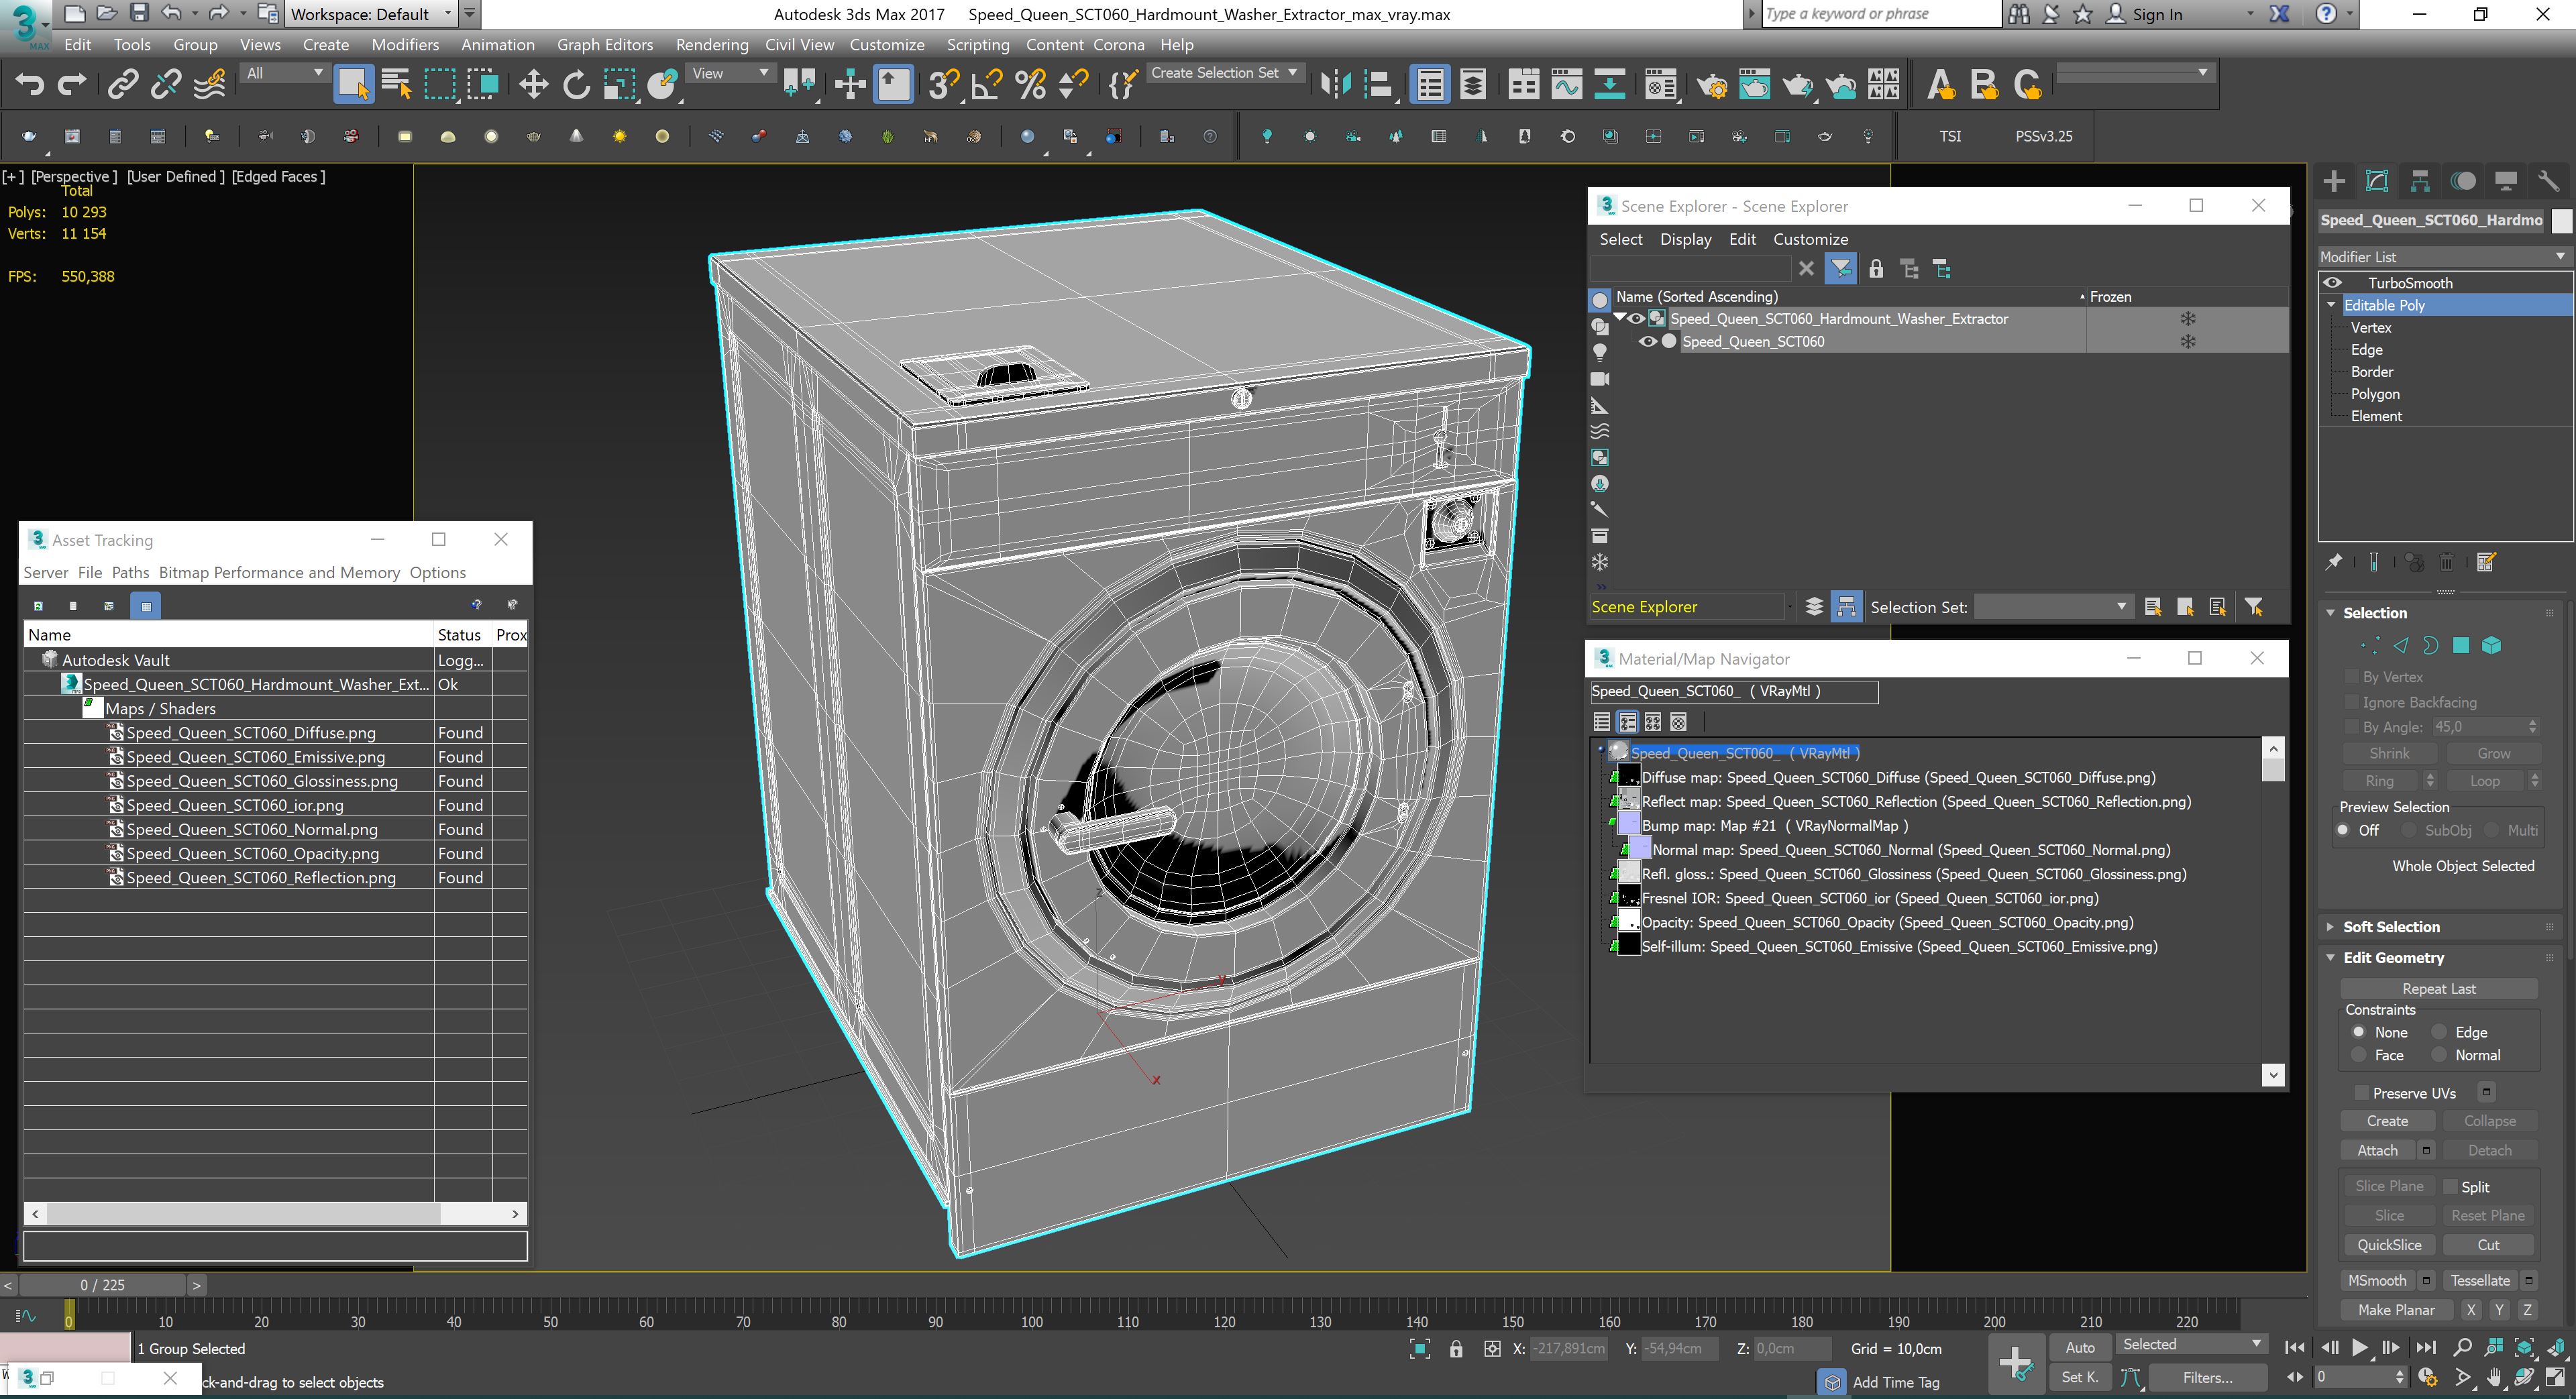Open the Graph Editors menu
This screenshot has height=1399, width=2576.
pos(605,45)
